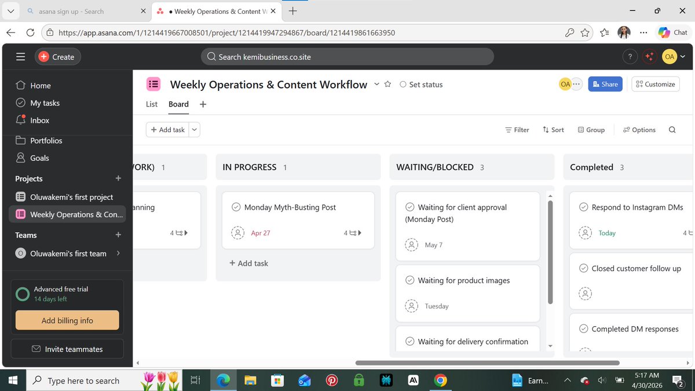Switch to the List view tab
Screen dimensions: 695x391
[151, 104]
